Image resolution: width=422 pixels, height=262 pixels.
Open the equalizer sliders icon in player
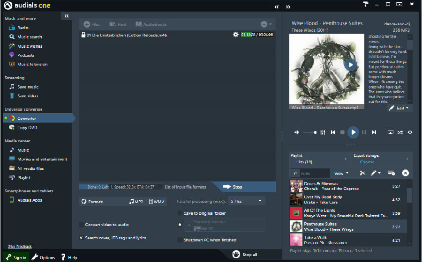(x=323, y=132)
